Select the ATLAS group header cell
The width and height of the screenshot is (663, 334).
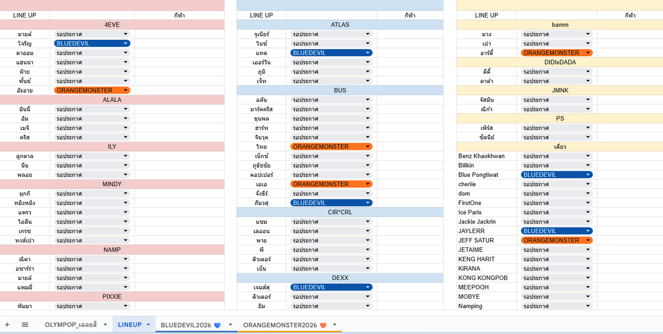pos(340,24)
